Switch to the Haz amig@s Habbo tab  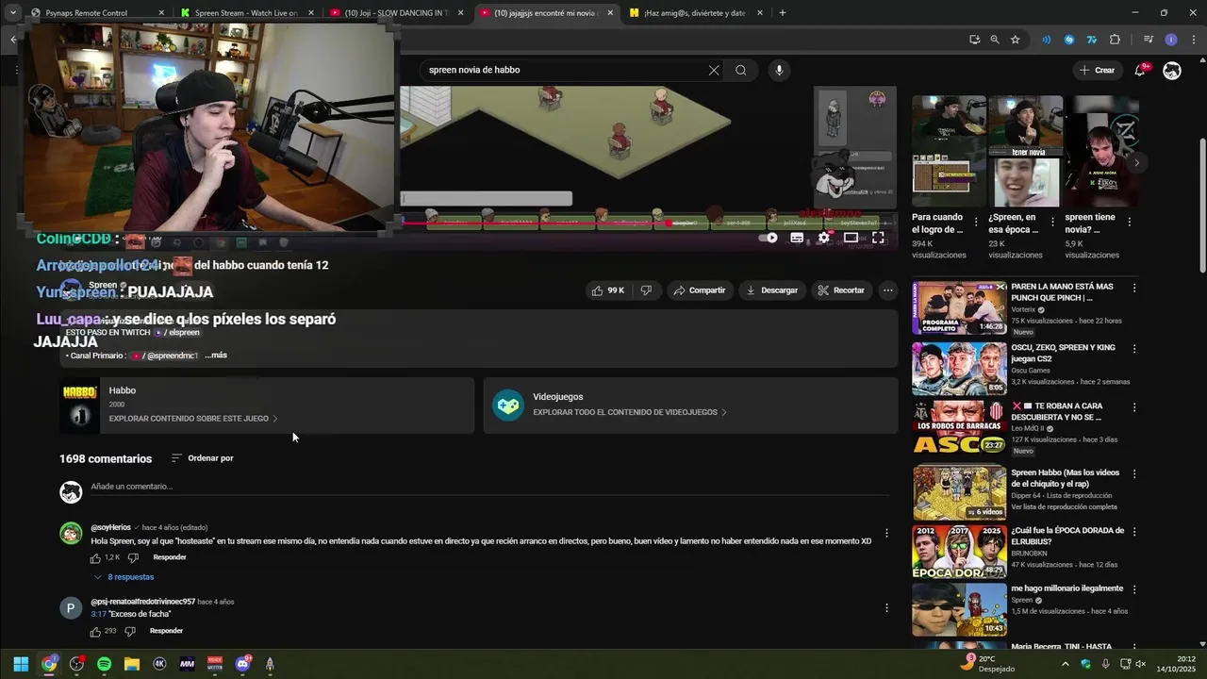click(695, 13)
